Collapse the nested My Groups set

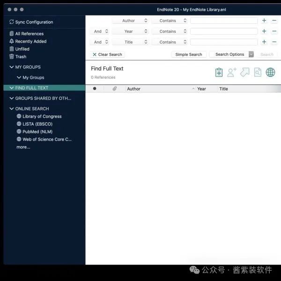19,77
